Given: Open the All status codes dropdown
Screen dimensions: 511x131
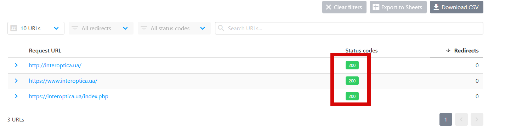Looking at the screenshot, I should (174, 28).
